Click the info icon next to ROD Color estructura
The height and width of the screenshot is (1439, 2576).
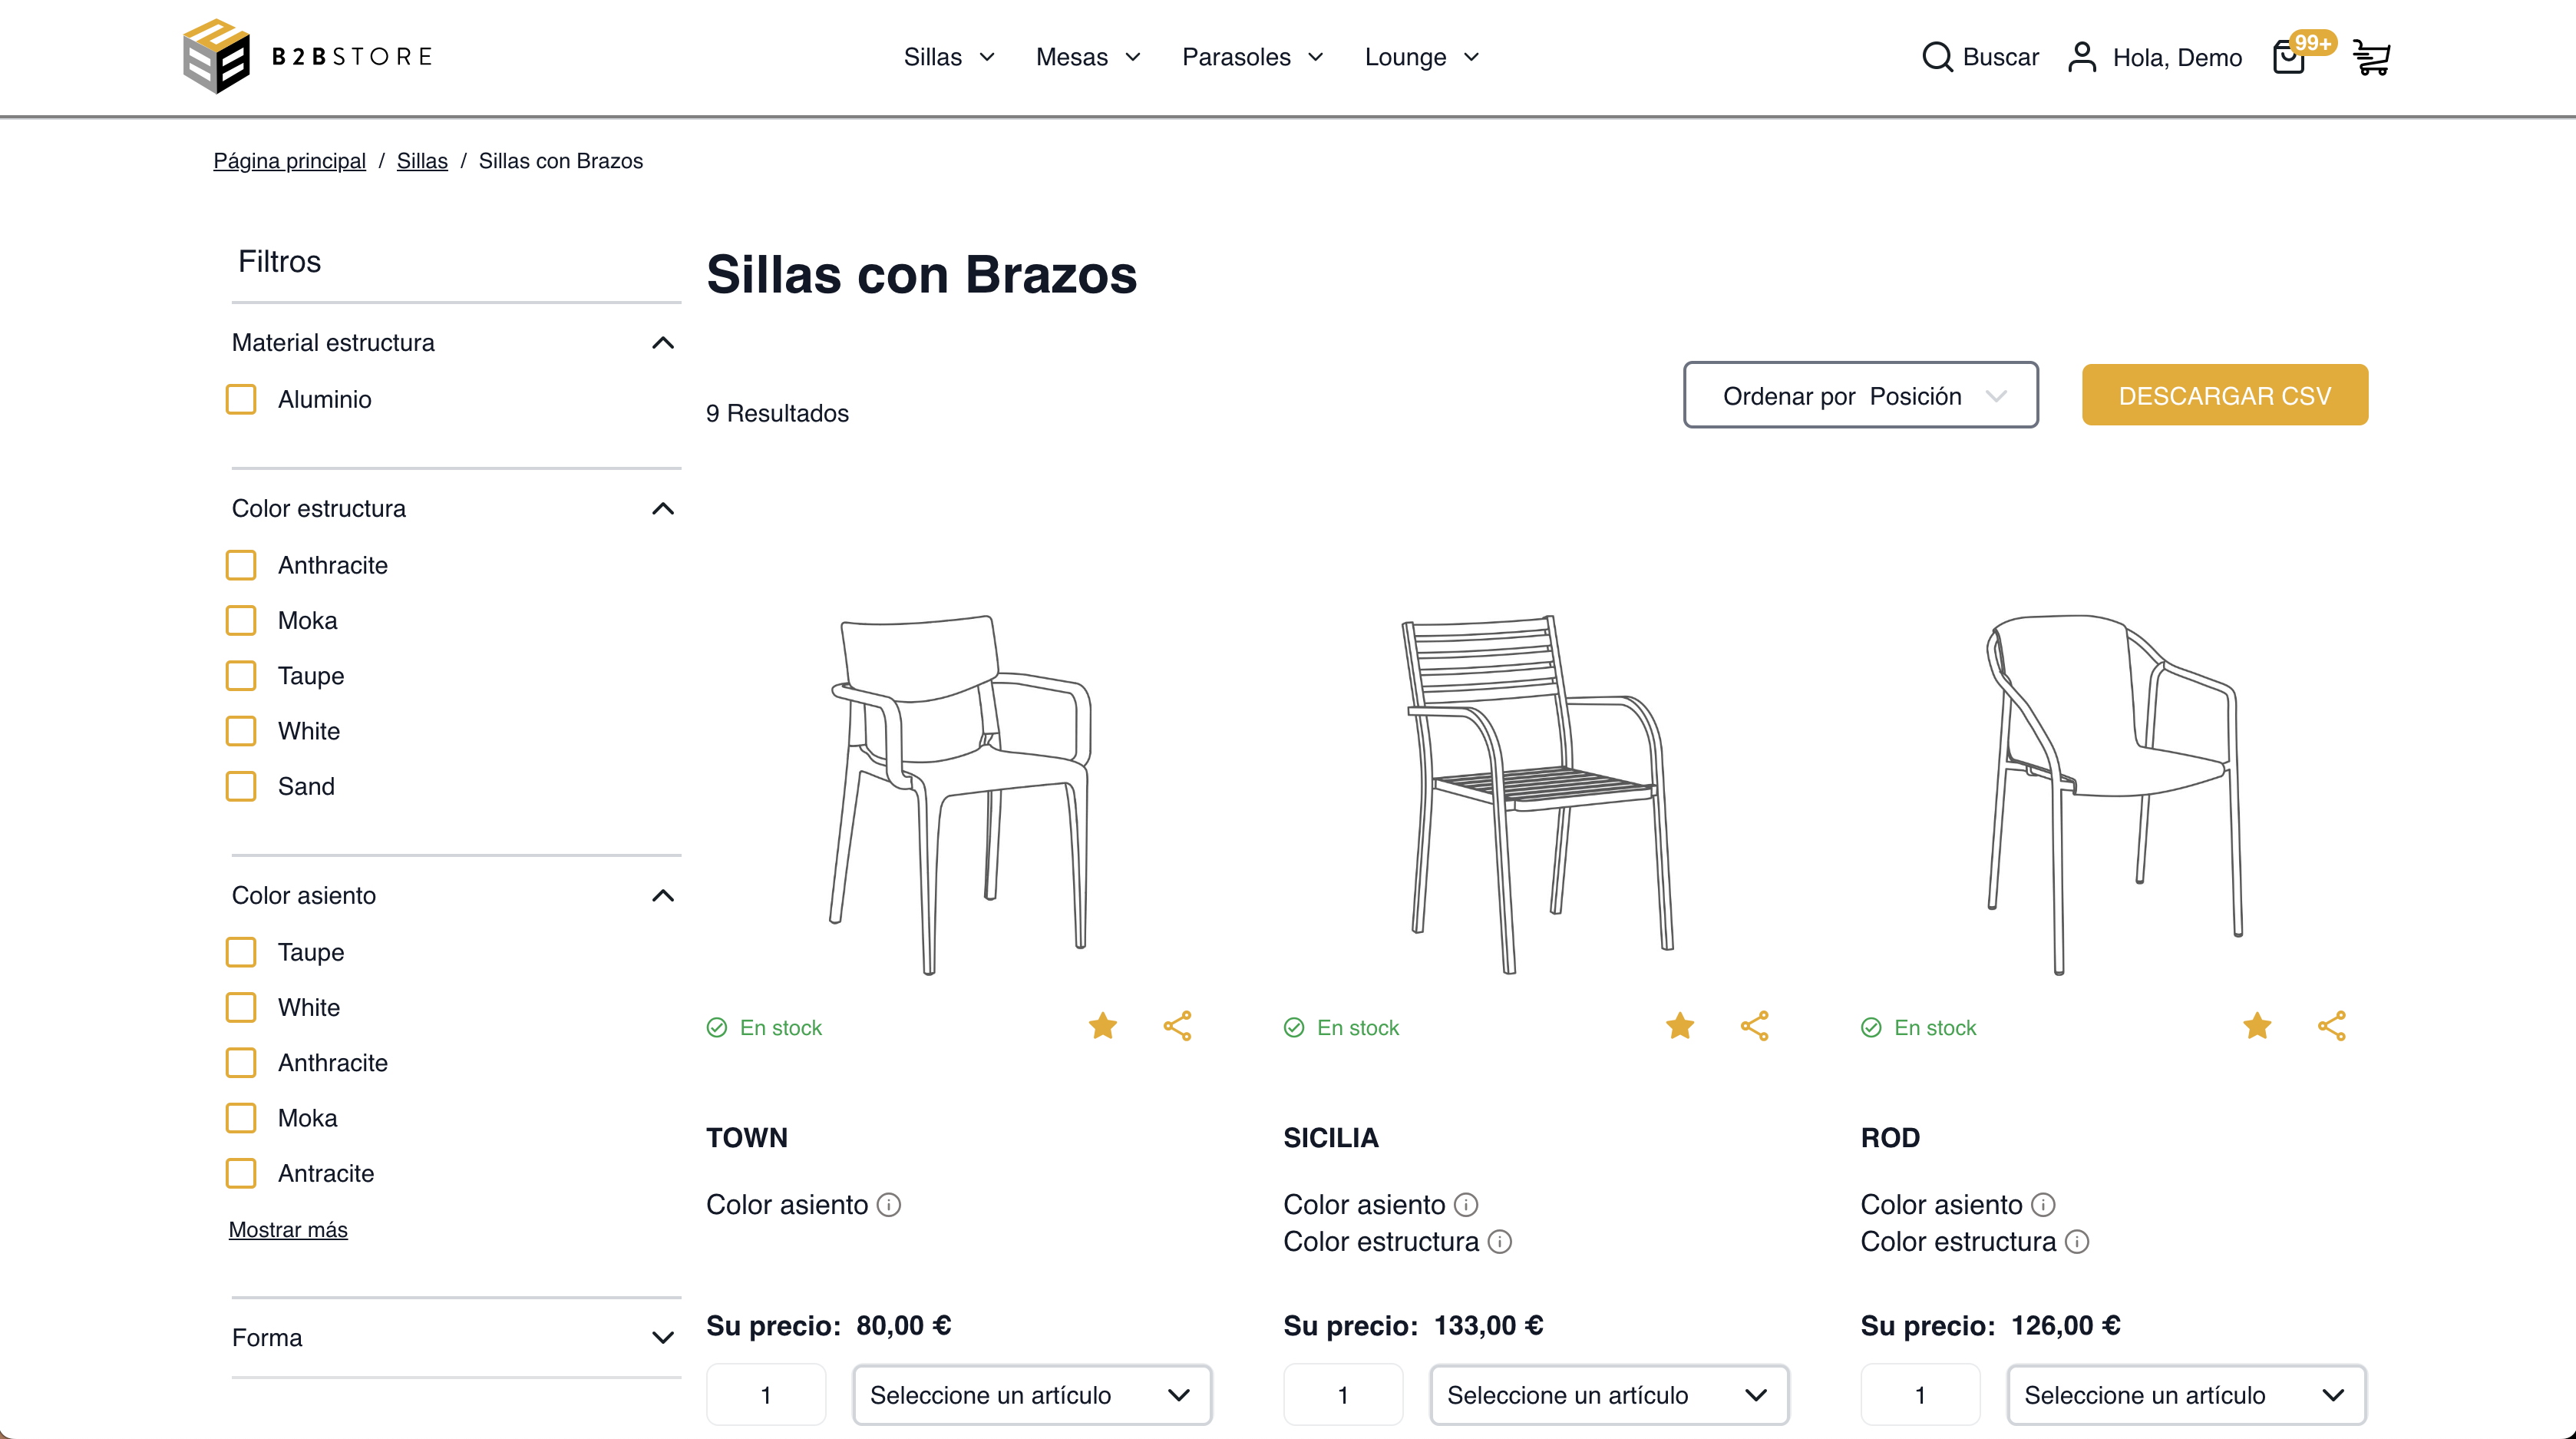[x=2077, y=1242]
